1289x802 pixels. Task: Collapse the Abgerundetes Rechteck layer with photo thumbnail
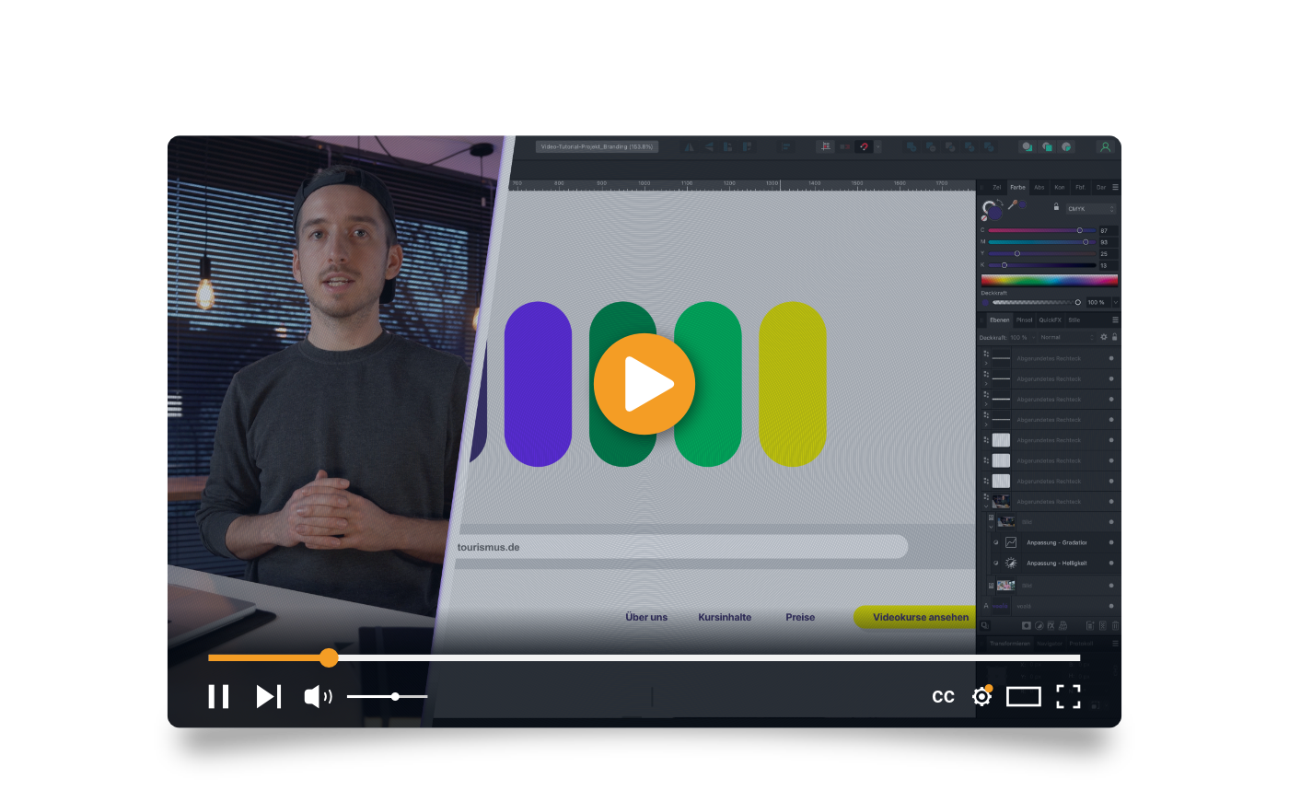[986, 506]
